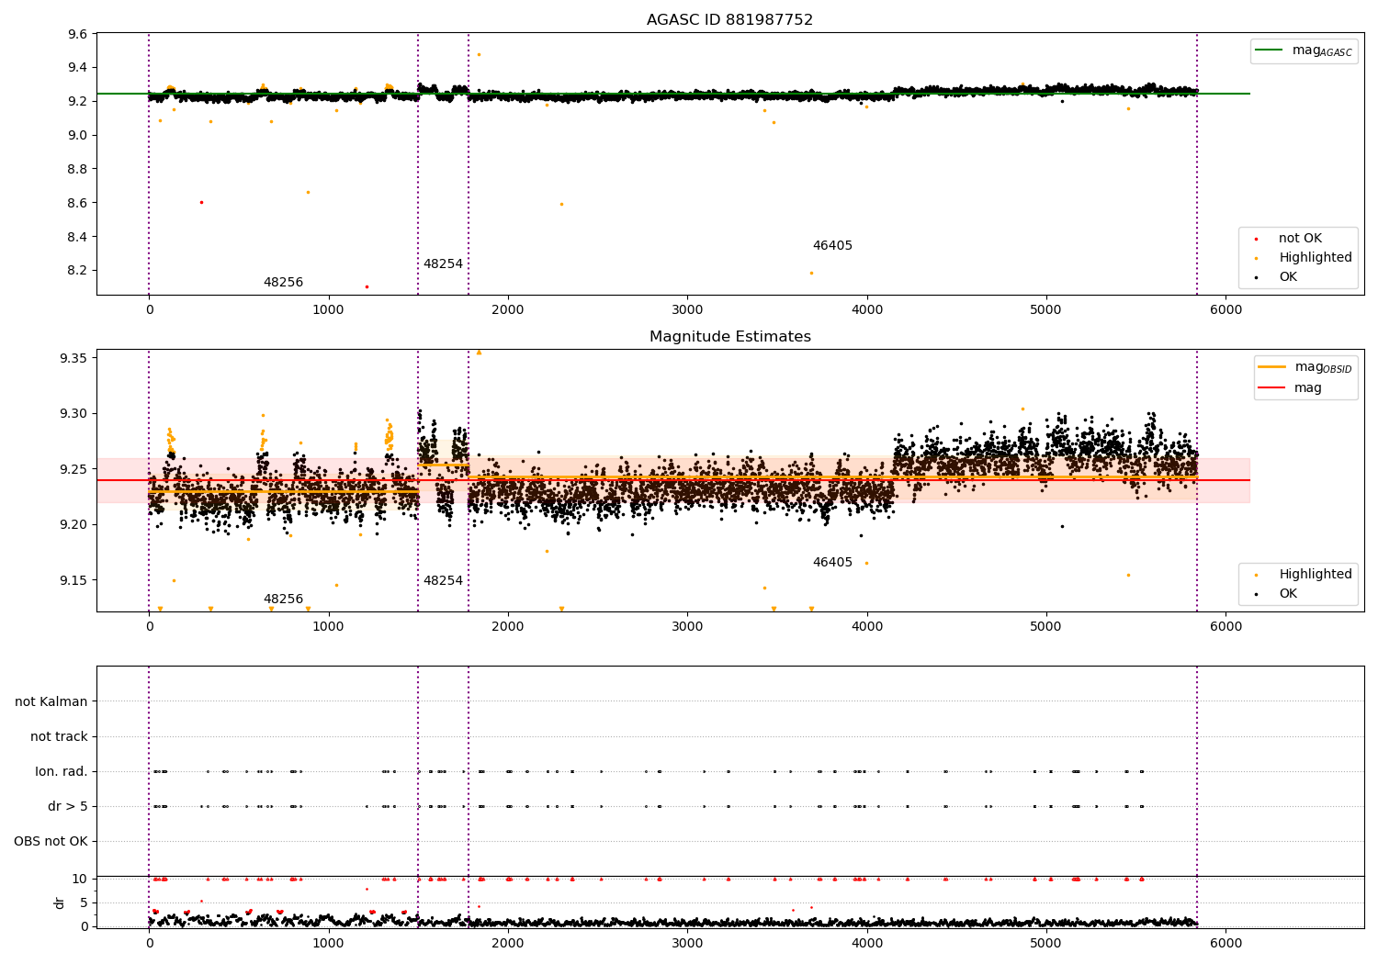Click the 'Magnitude Estimates' plot title
The width and height of the screenshot is (1378, 964).
tap(729, 336)
